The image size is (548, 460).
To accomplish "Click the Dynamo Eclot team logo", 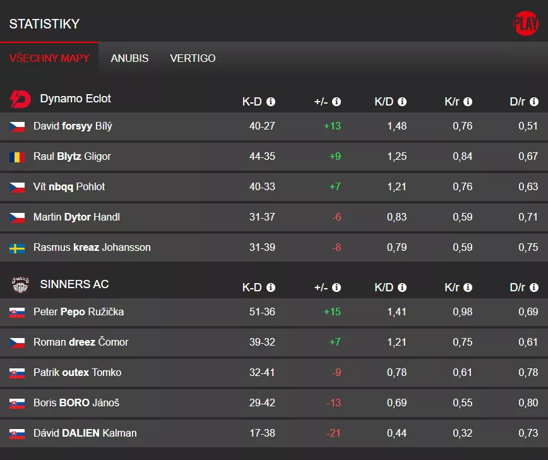I will coord(20,99).
